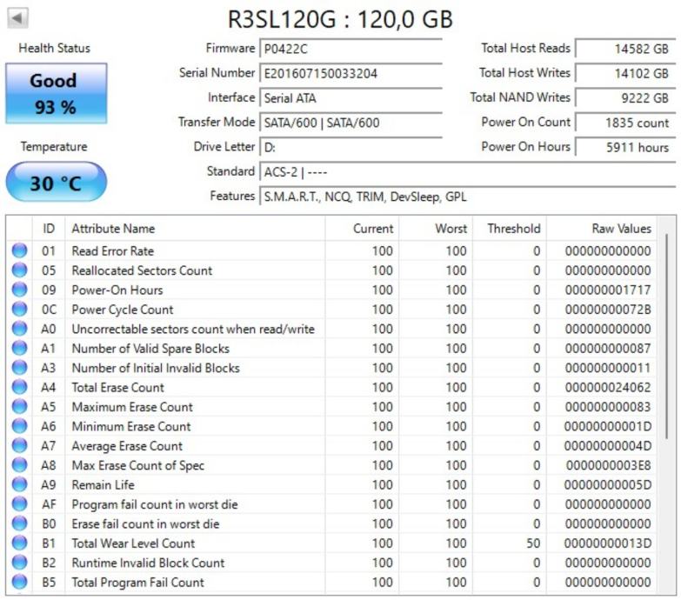681x600 pixels.
Task: Click the Raw Values column header
Action: [602, 229]
